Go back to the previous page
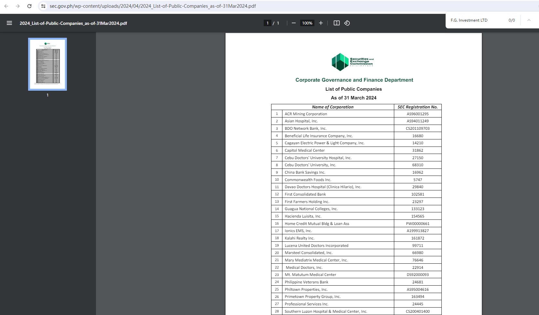Image resolution: width=539 pixels, height=315 pixels. click(6, 6)
